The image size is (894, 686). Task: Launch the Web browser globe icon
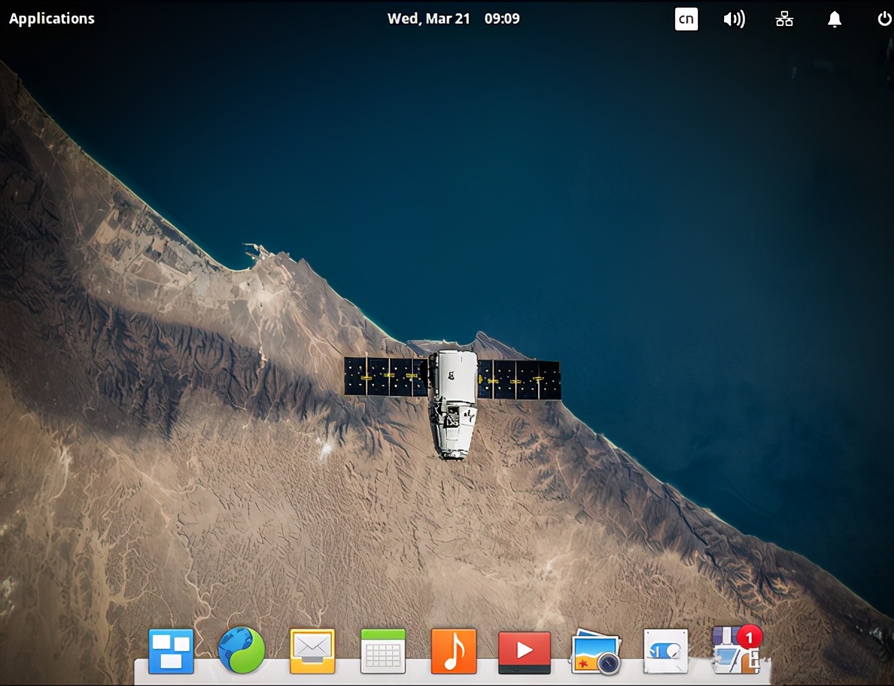[x=241, y=650]
